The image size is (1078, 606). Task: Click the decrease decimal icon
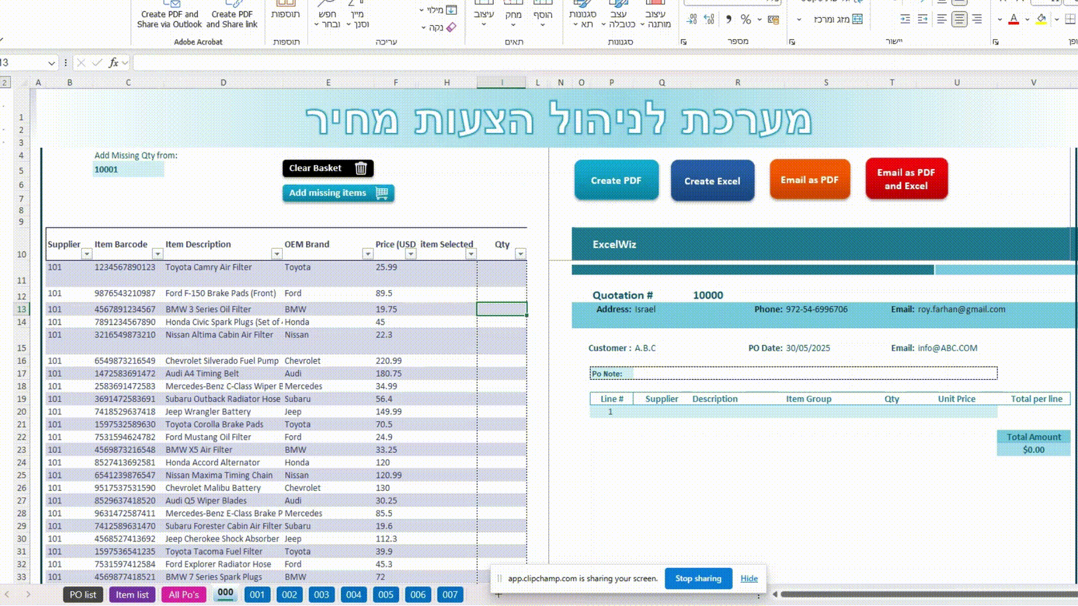692,19
